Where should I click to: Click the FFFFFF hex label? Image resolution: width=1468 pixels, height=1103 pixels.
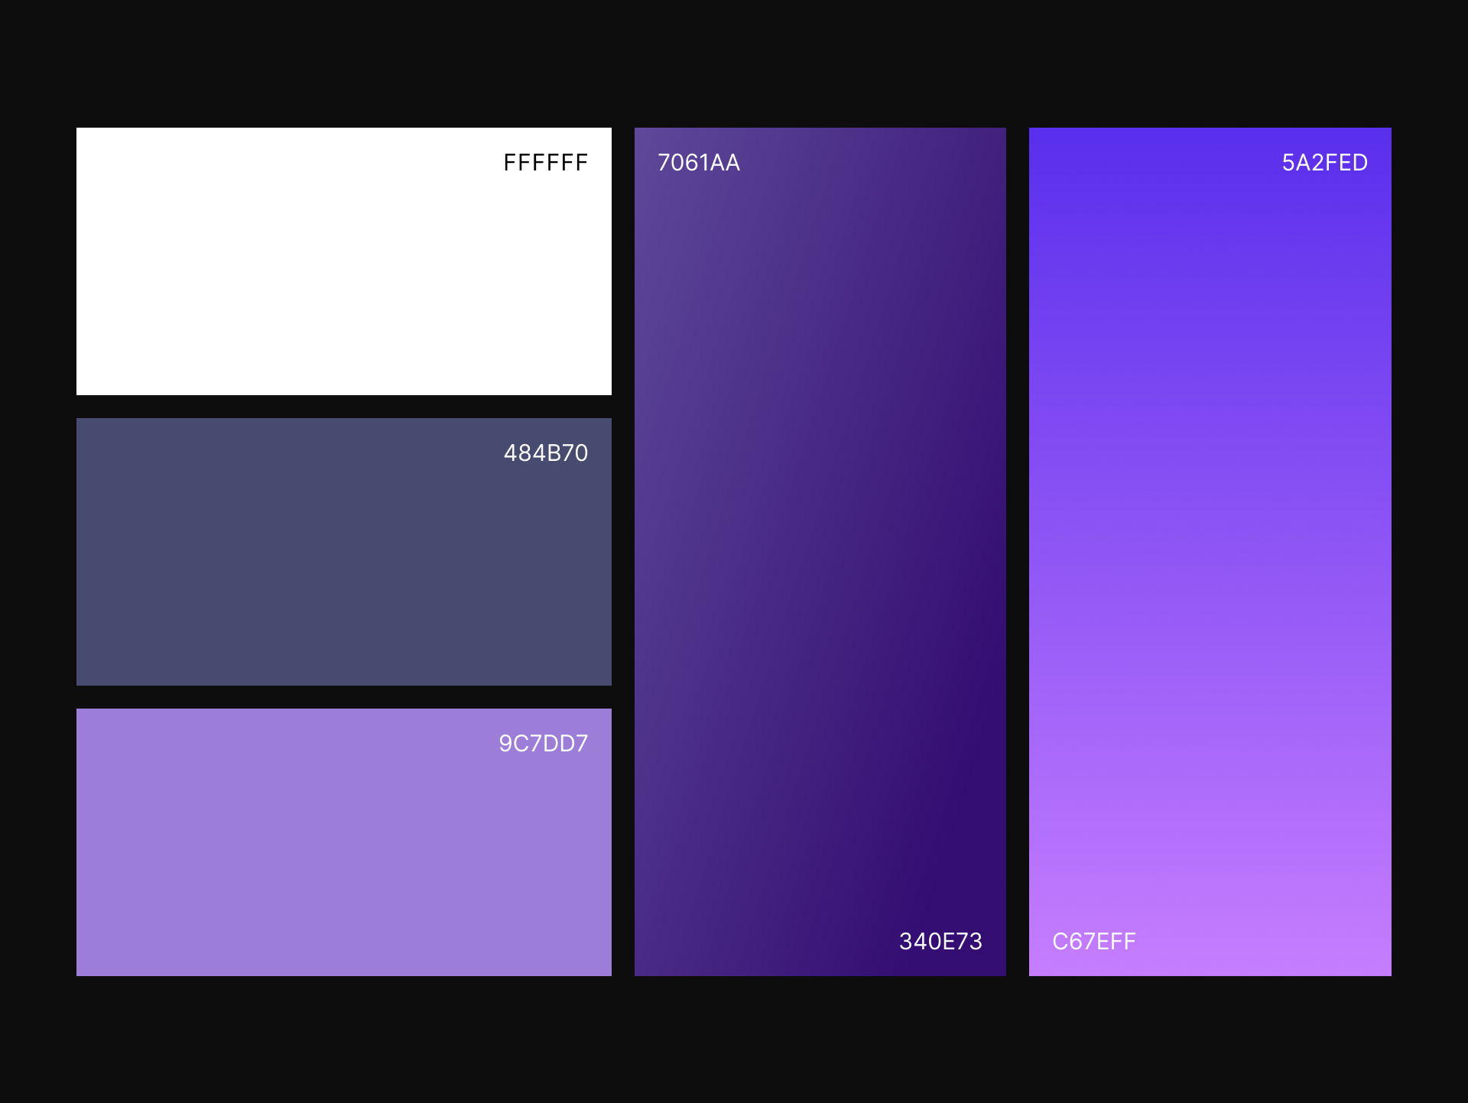(545, 163)
